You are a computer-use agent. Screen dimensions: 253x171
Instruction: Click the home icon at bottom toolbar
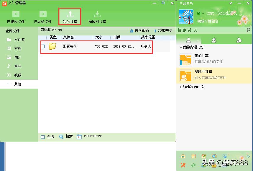(183, 156)
